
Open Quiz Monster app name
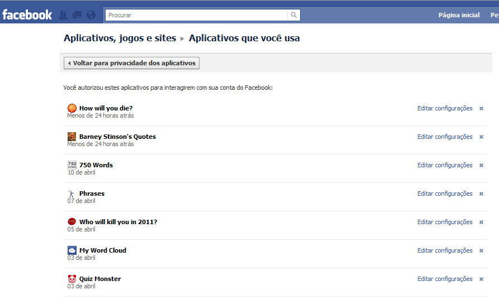coord(100,279)
